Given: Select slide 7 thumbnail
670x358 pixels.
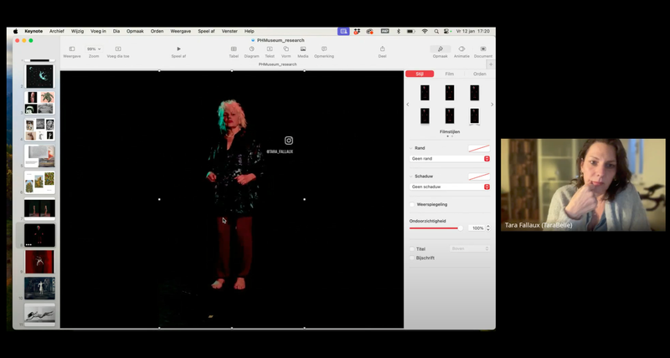Looking at the screenshot, I should [39, 208].
